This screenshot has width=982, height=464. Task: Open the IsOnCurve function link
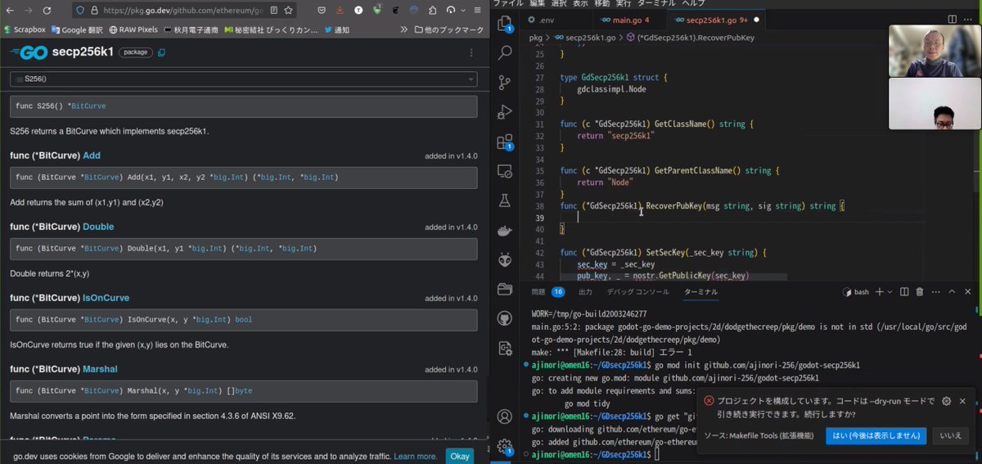pos(106,298)
